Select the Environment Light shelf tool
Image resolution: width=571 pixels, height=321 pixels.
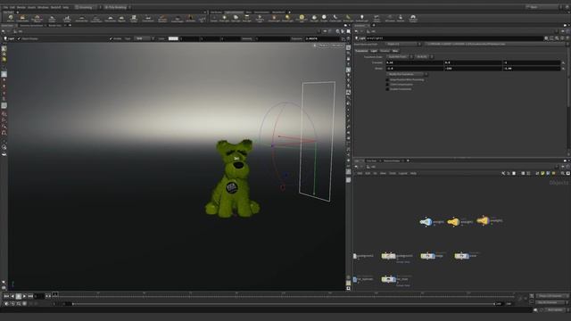pyautogui.click(x=302, y=19)
